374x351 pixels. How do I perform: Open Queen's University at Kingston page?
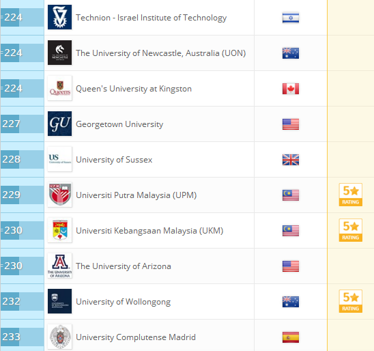point(134,89)
